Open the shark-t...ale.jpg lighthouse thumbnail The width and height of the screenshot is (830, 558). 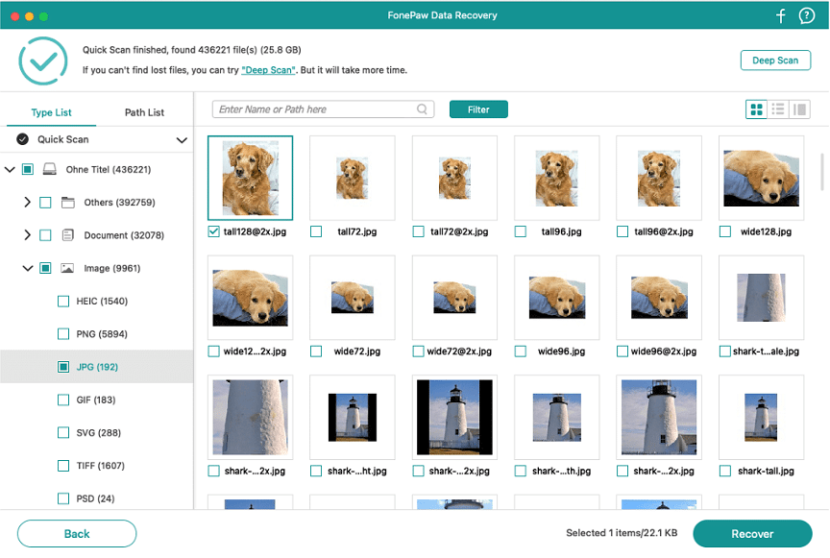tap(761, 298)
